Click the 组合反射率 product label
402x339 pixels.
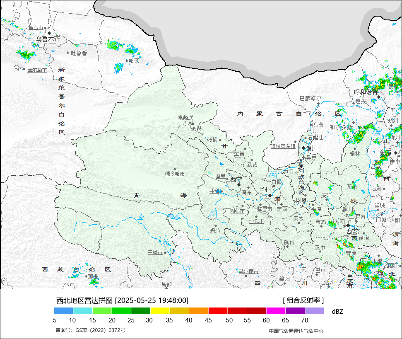pos(303,300)
